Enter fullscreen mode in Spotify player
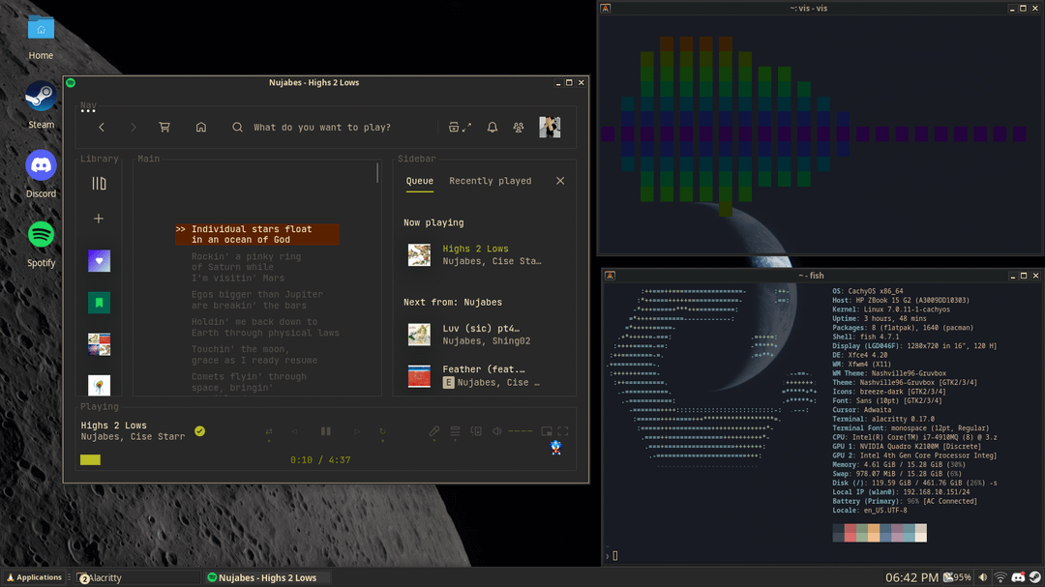 point(563,431)
